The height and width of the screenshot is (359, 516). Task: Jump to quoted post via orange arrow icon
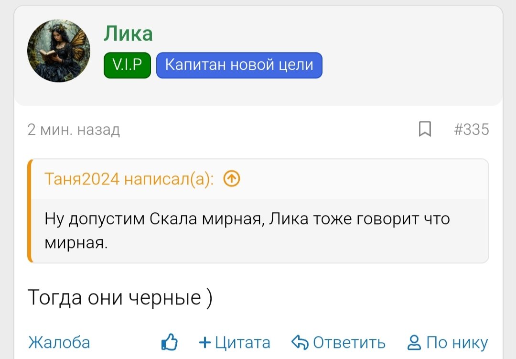click(232, 179)
